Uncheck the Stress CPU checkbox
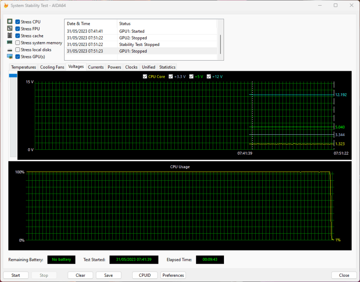Image resolution: width=360 pixels, height=282 pixels. [18, 22]
